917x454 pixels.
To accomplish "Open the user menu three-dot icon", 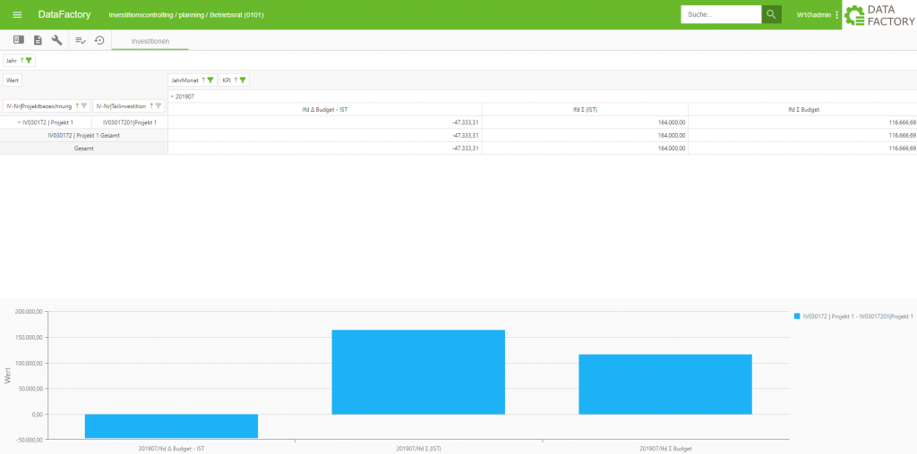I will pos(836,15).
